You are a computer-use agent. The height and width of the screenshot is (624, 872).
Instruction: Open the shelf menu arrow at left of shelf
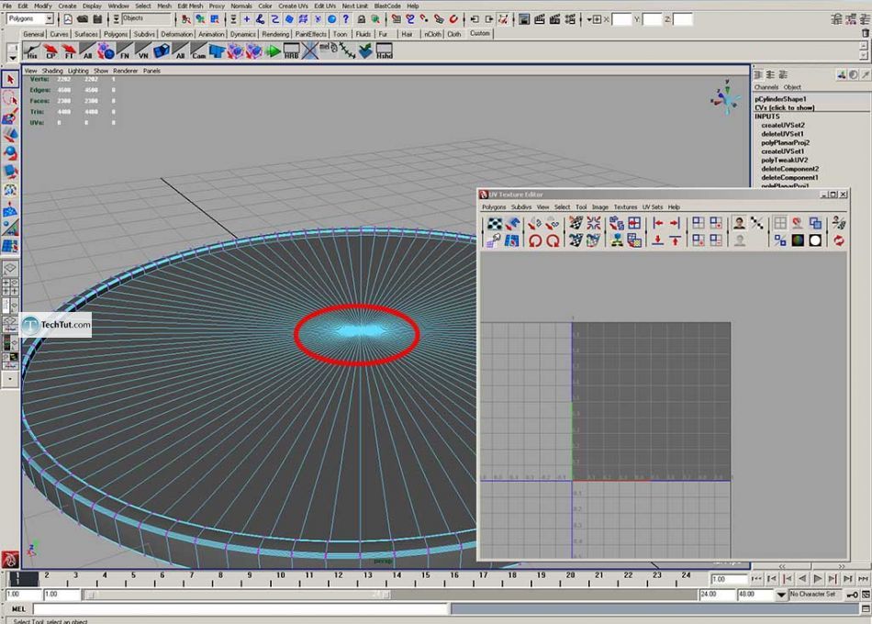click(12, 57)
